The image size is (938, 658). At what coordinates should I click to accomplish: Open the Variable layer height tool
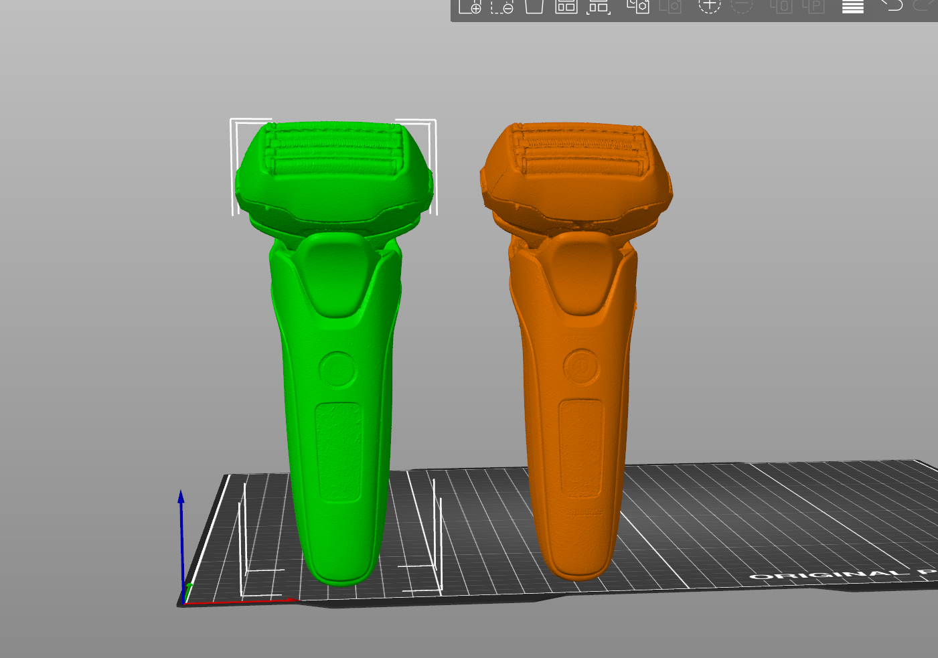pos(852,7)
